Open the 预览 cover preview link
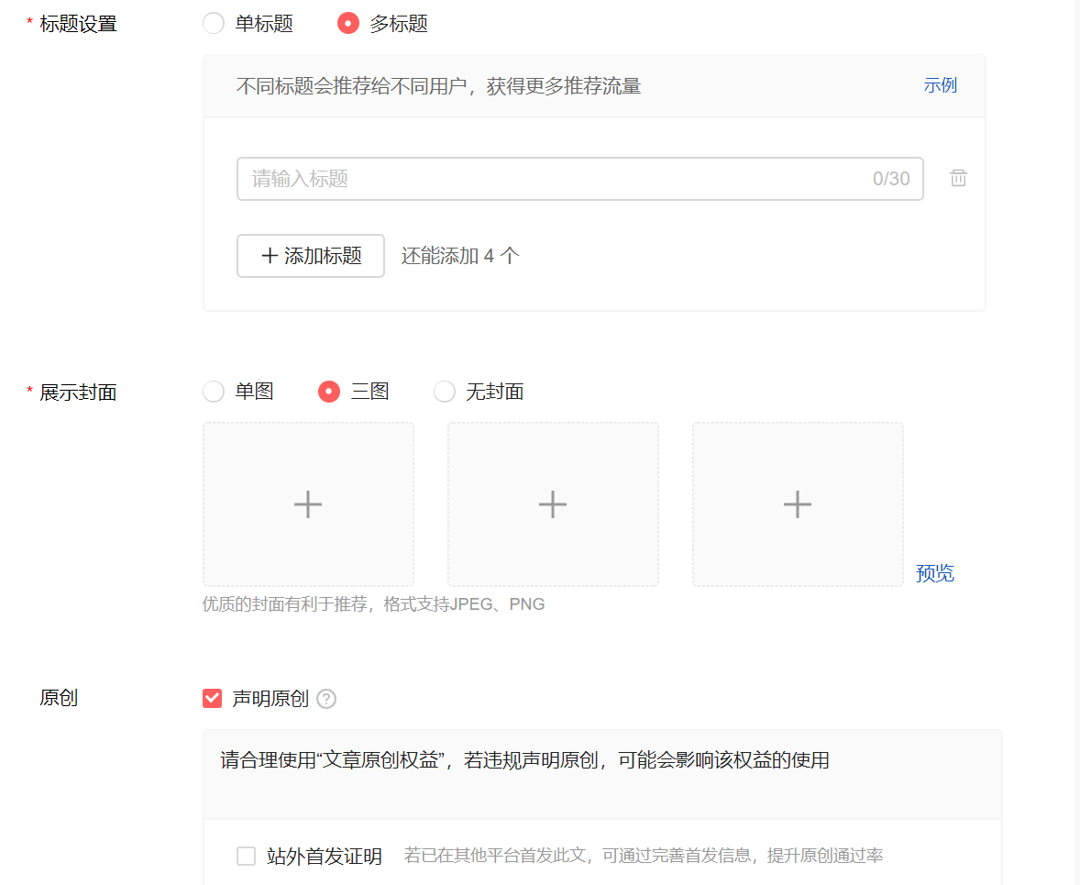The image size is (1080, 885). click(934, 573)
